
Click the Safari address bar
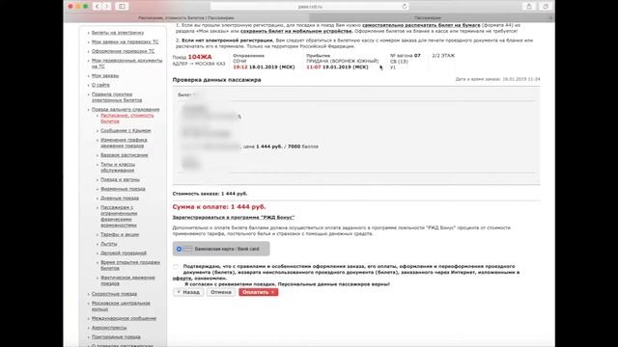[x=310, y=7]
